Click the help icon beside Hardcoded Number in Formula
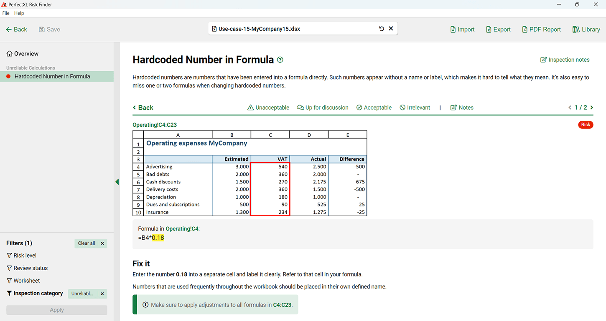 pos(280,60)
